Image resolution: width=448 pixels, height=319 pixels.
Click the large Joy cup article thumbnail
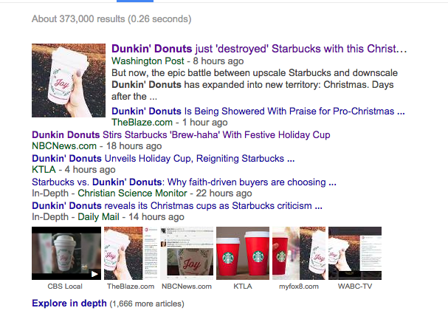pyautogui.click(x=69, y=80)
